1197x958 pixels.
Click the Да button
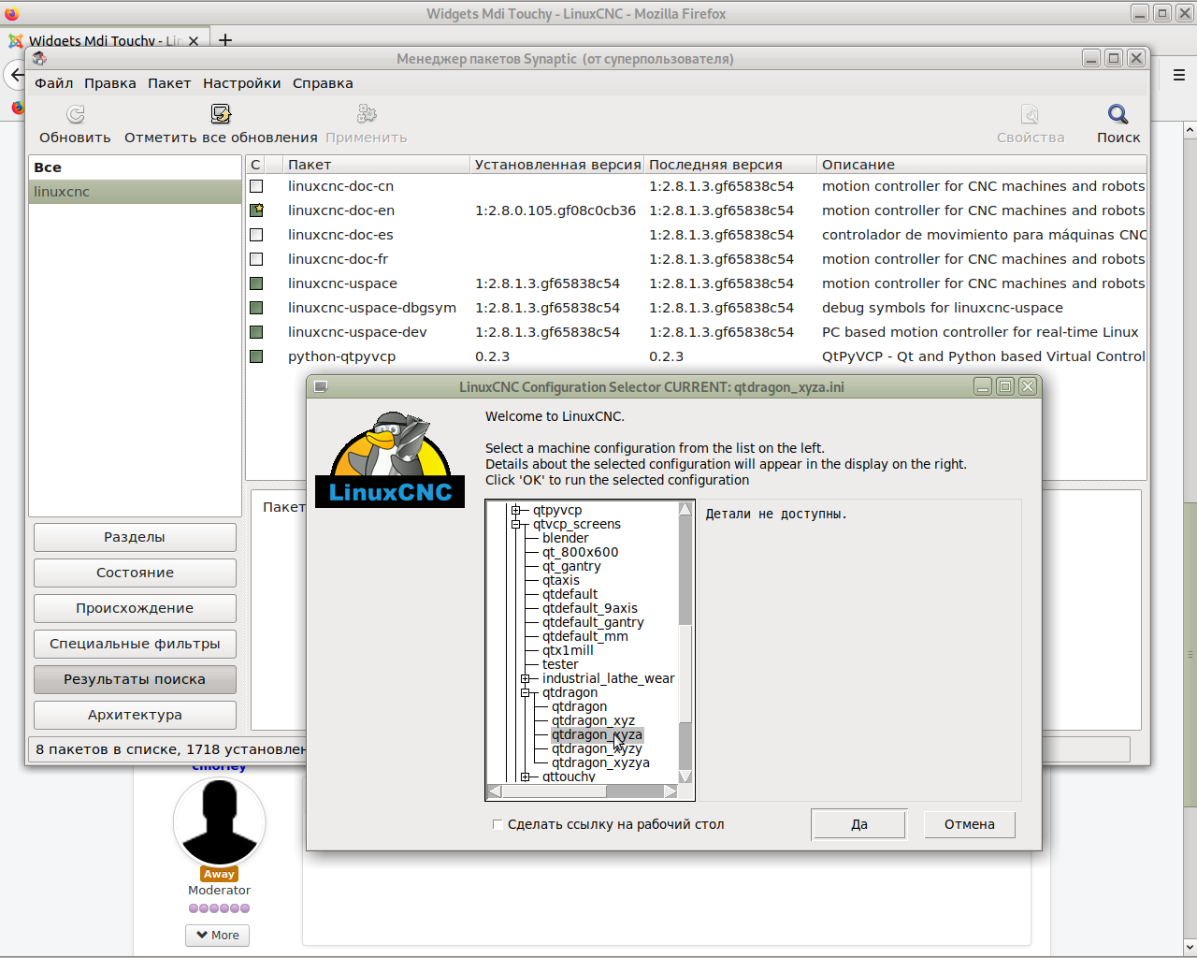click(859, 824)
